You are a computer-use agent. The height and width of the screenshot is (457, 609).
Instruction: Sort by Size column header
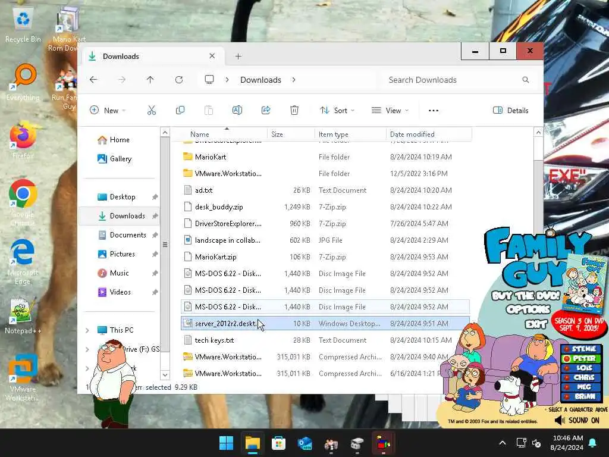(x=291, y=134)
